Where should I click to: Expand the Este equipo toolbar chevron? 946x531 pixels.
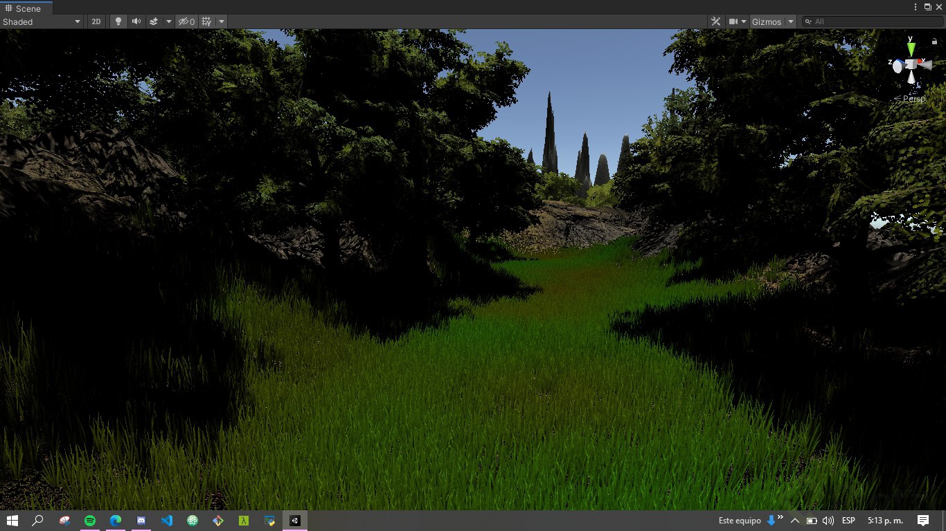(780, 516)
